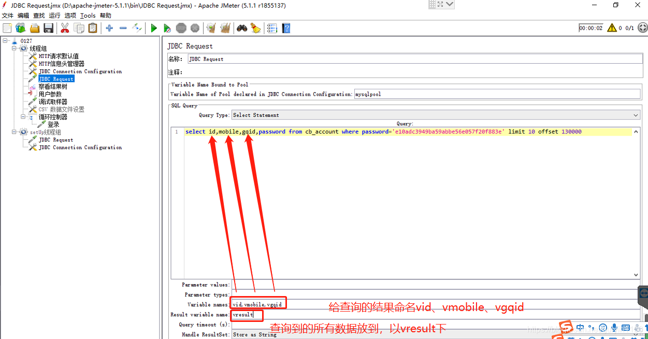Select CSV 数据文件设置 in the tree

61,109
